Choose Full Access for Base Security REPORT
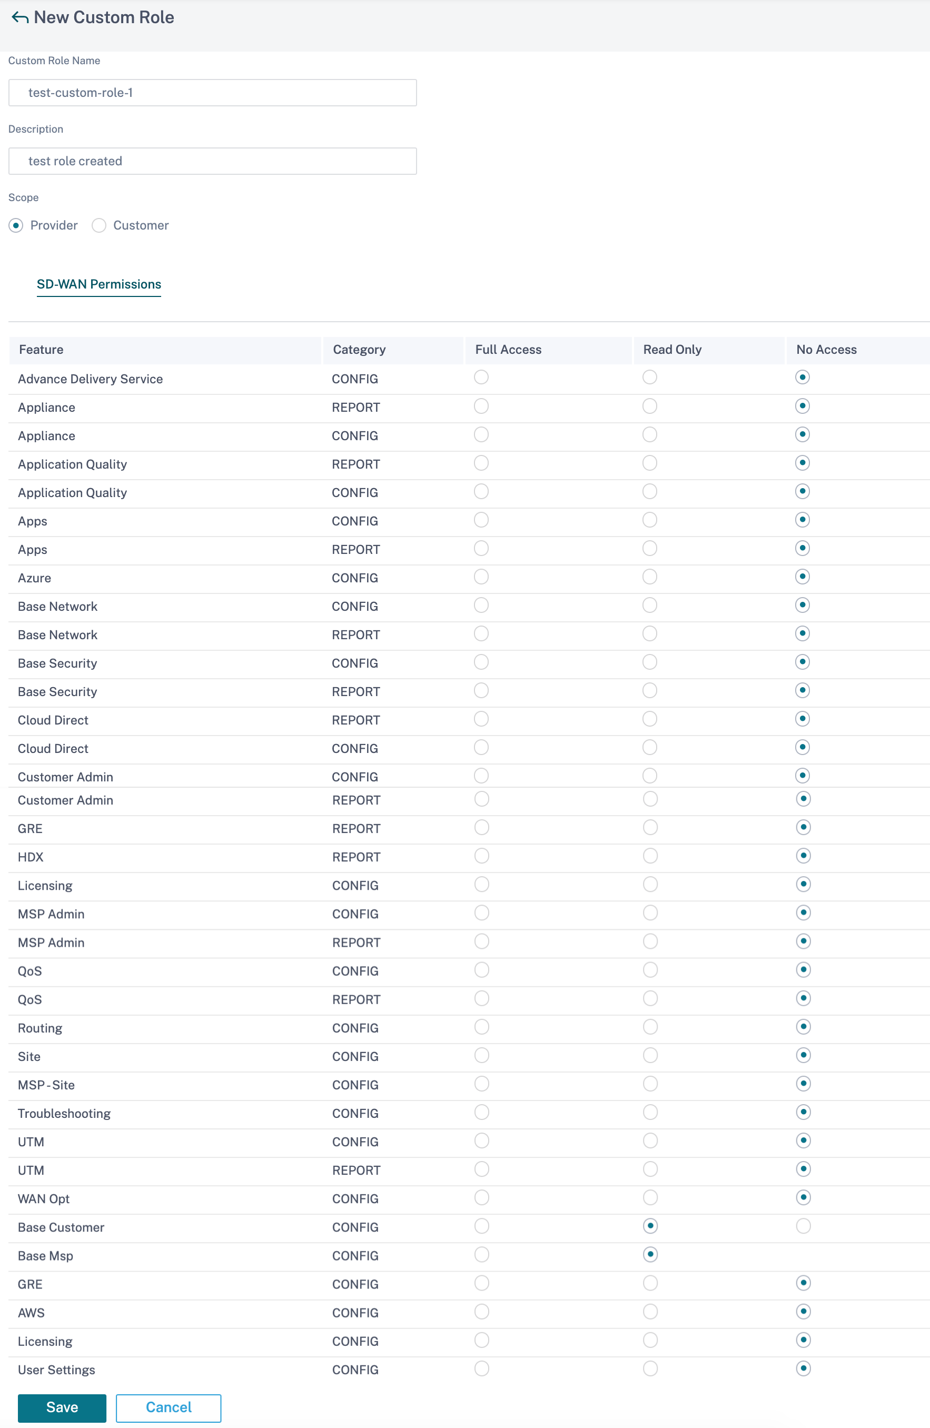This screenshot has height=1428, width=930. (x=481, y=691)
